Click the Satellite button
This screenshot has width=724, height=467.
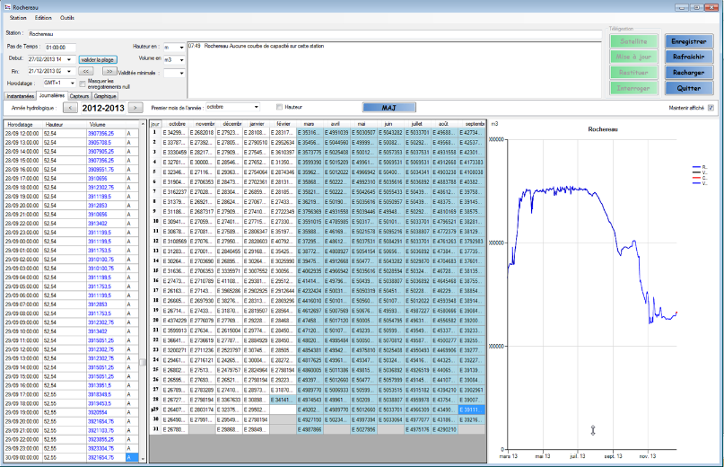click(633, 41)
